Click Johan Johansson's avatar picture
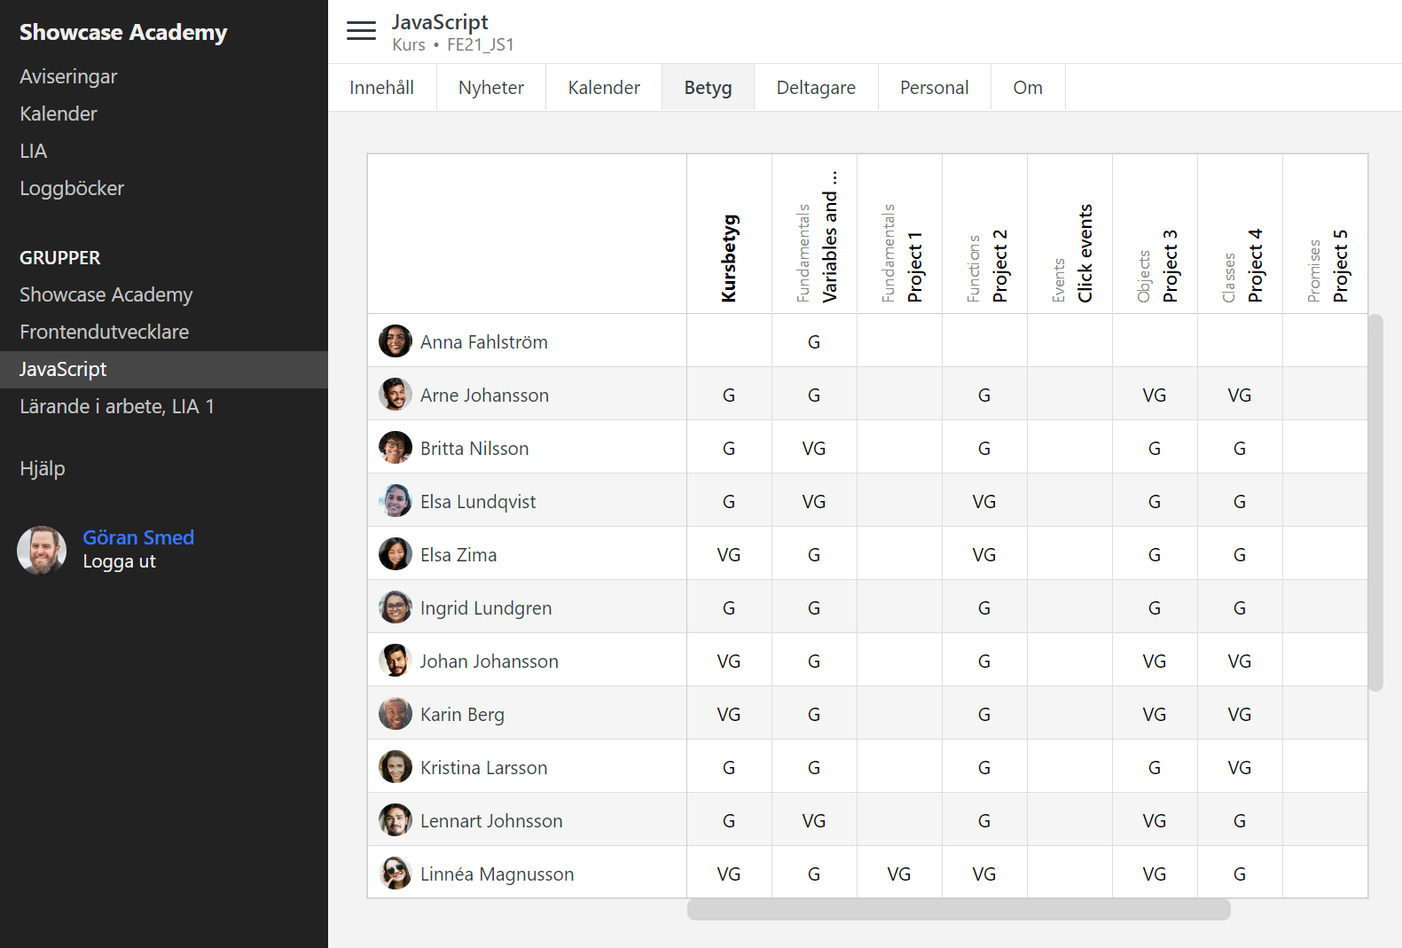 click(395, 661)
